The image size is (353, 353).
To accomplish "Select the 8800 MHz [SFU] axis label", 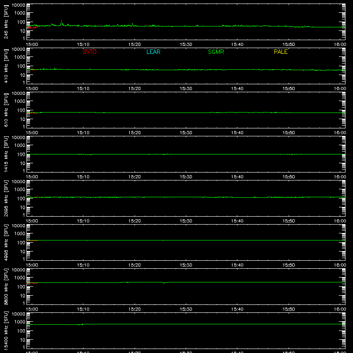I will pyautogui.click(x=6, y=286).
